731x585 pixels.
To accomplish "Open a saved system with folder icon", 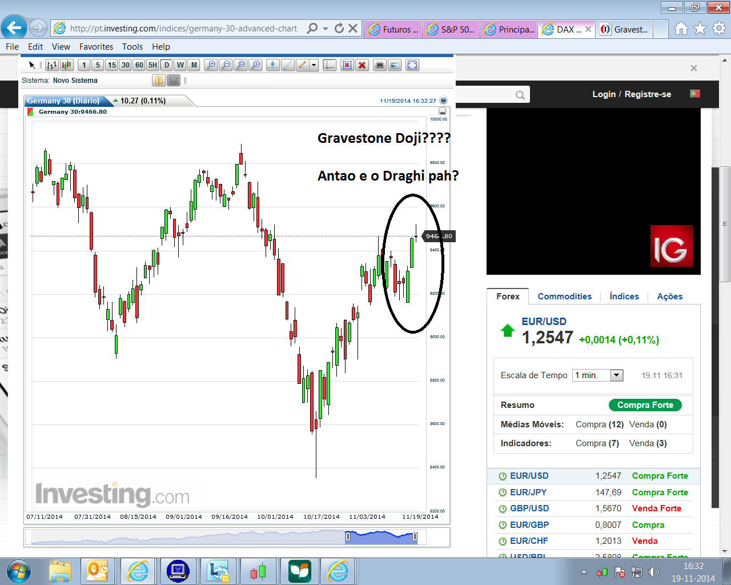I will (x=158, y=81).
